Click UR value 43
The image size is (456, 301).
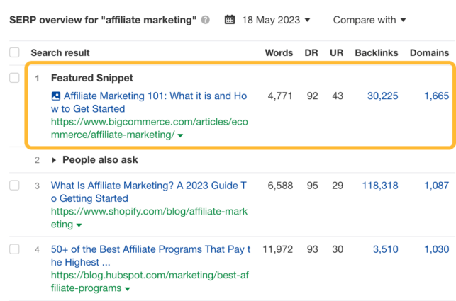point(338,96)
